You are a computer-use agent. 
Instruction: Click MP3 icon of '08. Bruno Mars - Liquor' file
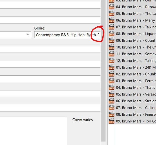pyautogui.click(x=111, y=34)
